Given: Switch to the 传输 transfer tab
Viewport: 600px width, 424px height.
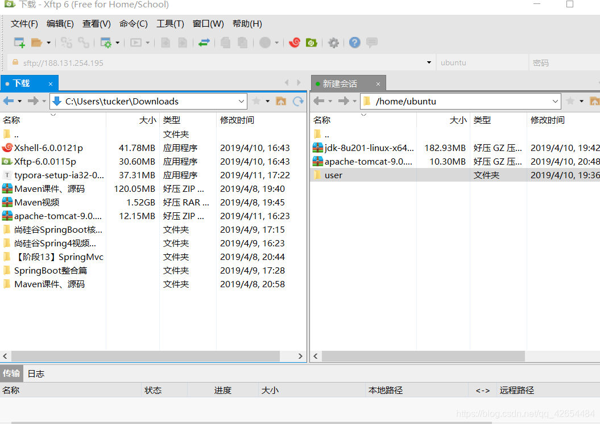Looking at the screenshot, I should 11,373.
